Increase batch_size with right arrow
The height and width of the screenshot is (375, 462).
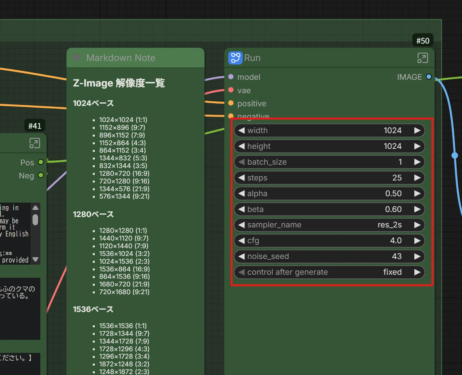(x=417, y=162)
